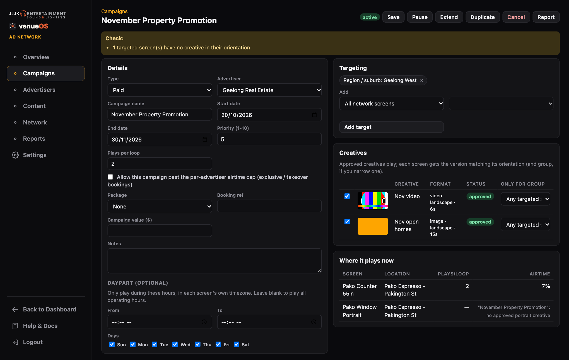Open the End date calendar picker icon

click(x=205, y=140)
